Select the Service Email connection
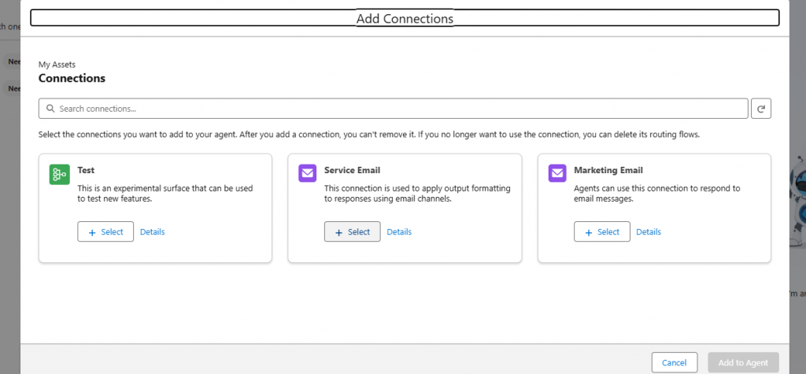 pyautogui.click(x=352, y=231)
